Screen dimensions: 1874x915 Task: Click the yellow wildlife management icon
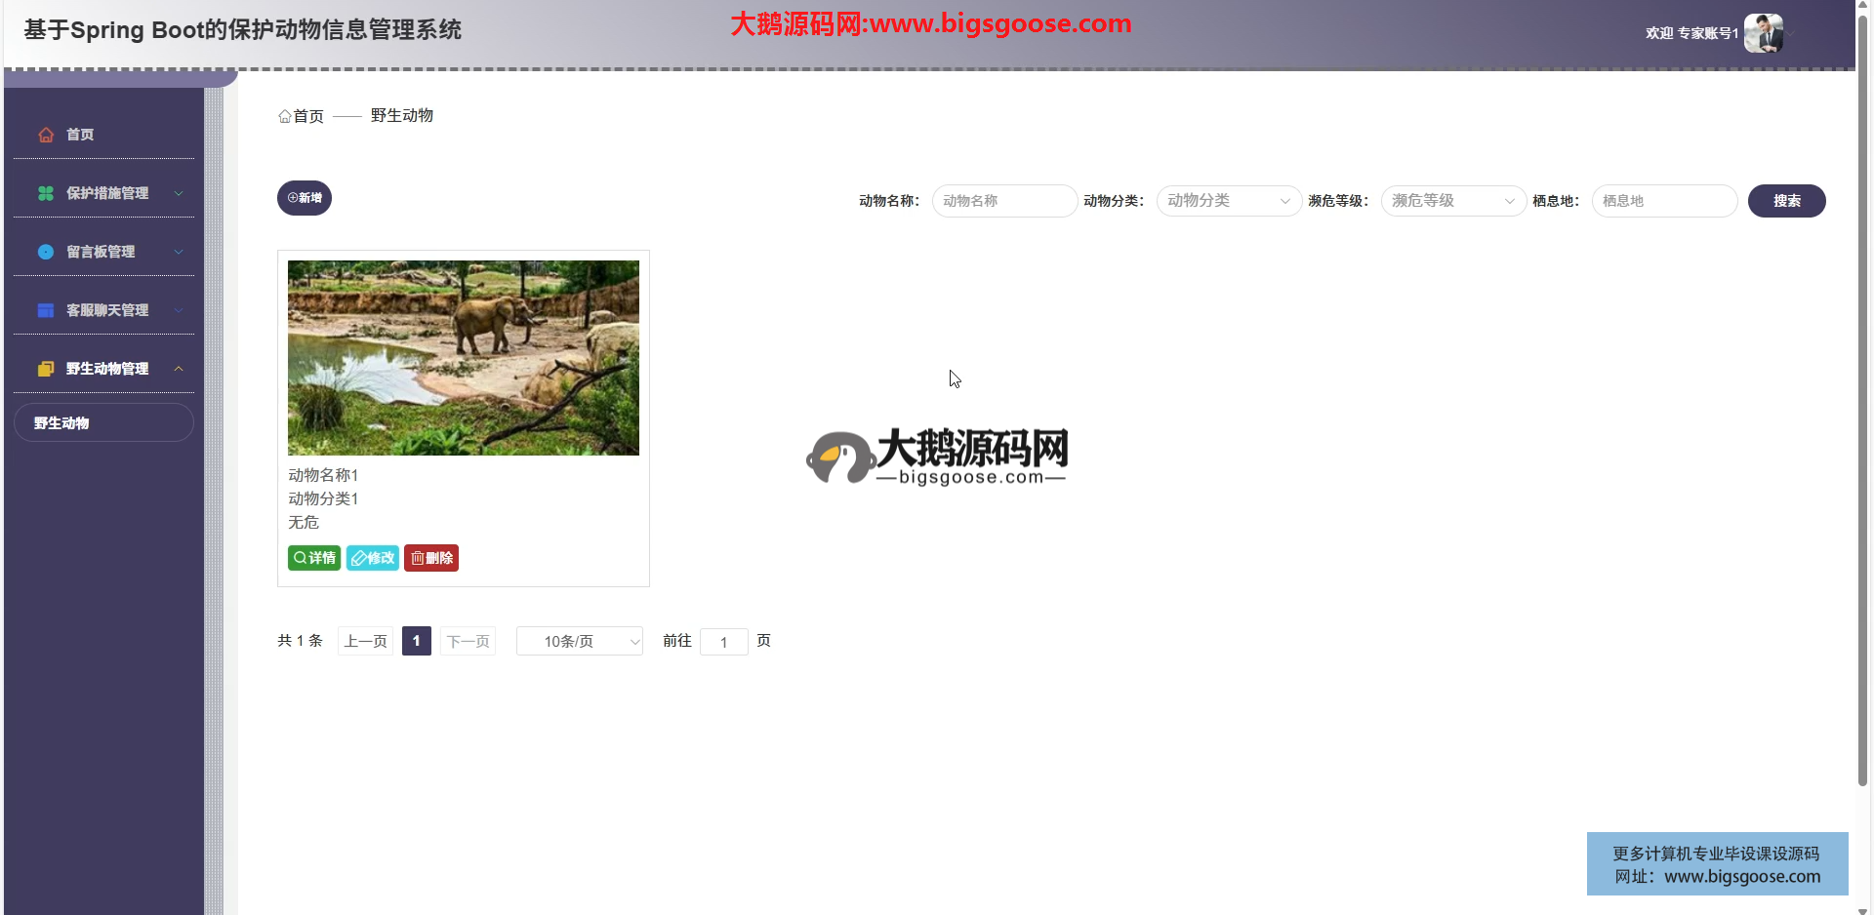[x=46, y=369]
